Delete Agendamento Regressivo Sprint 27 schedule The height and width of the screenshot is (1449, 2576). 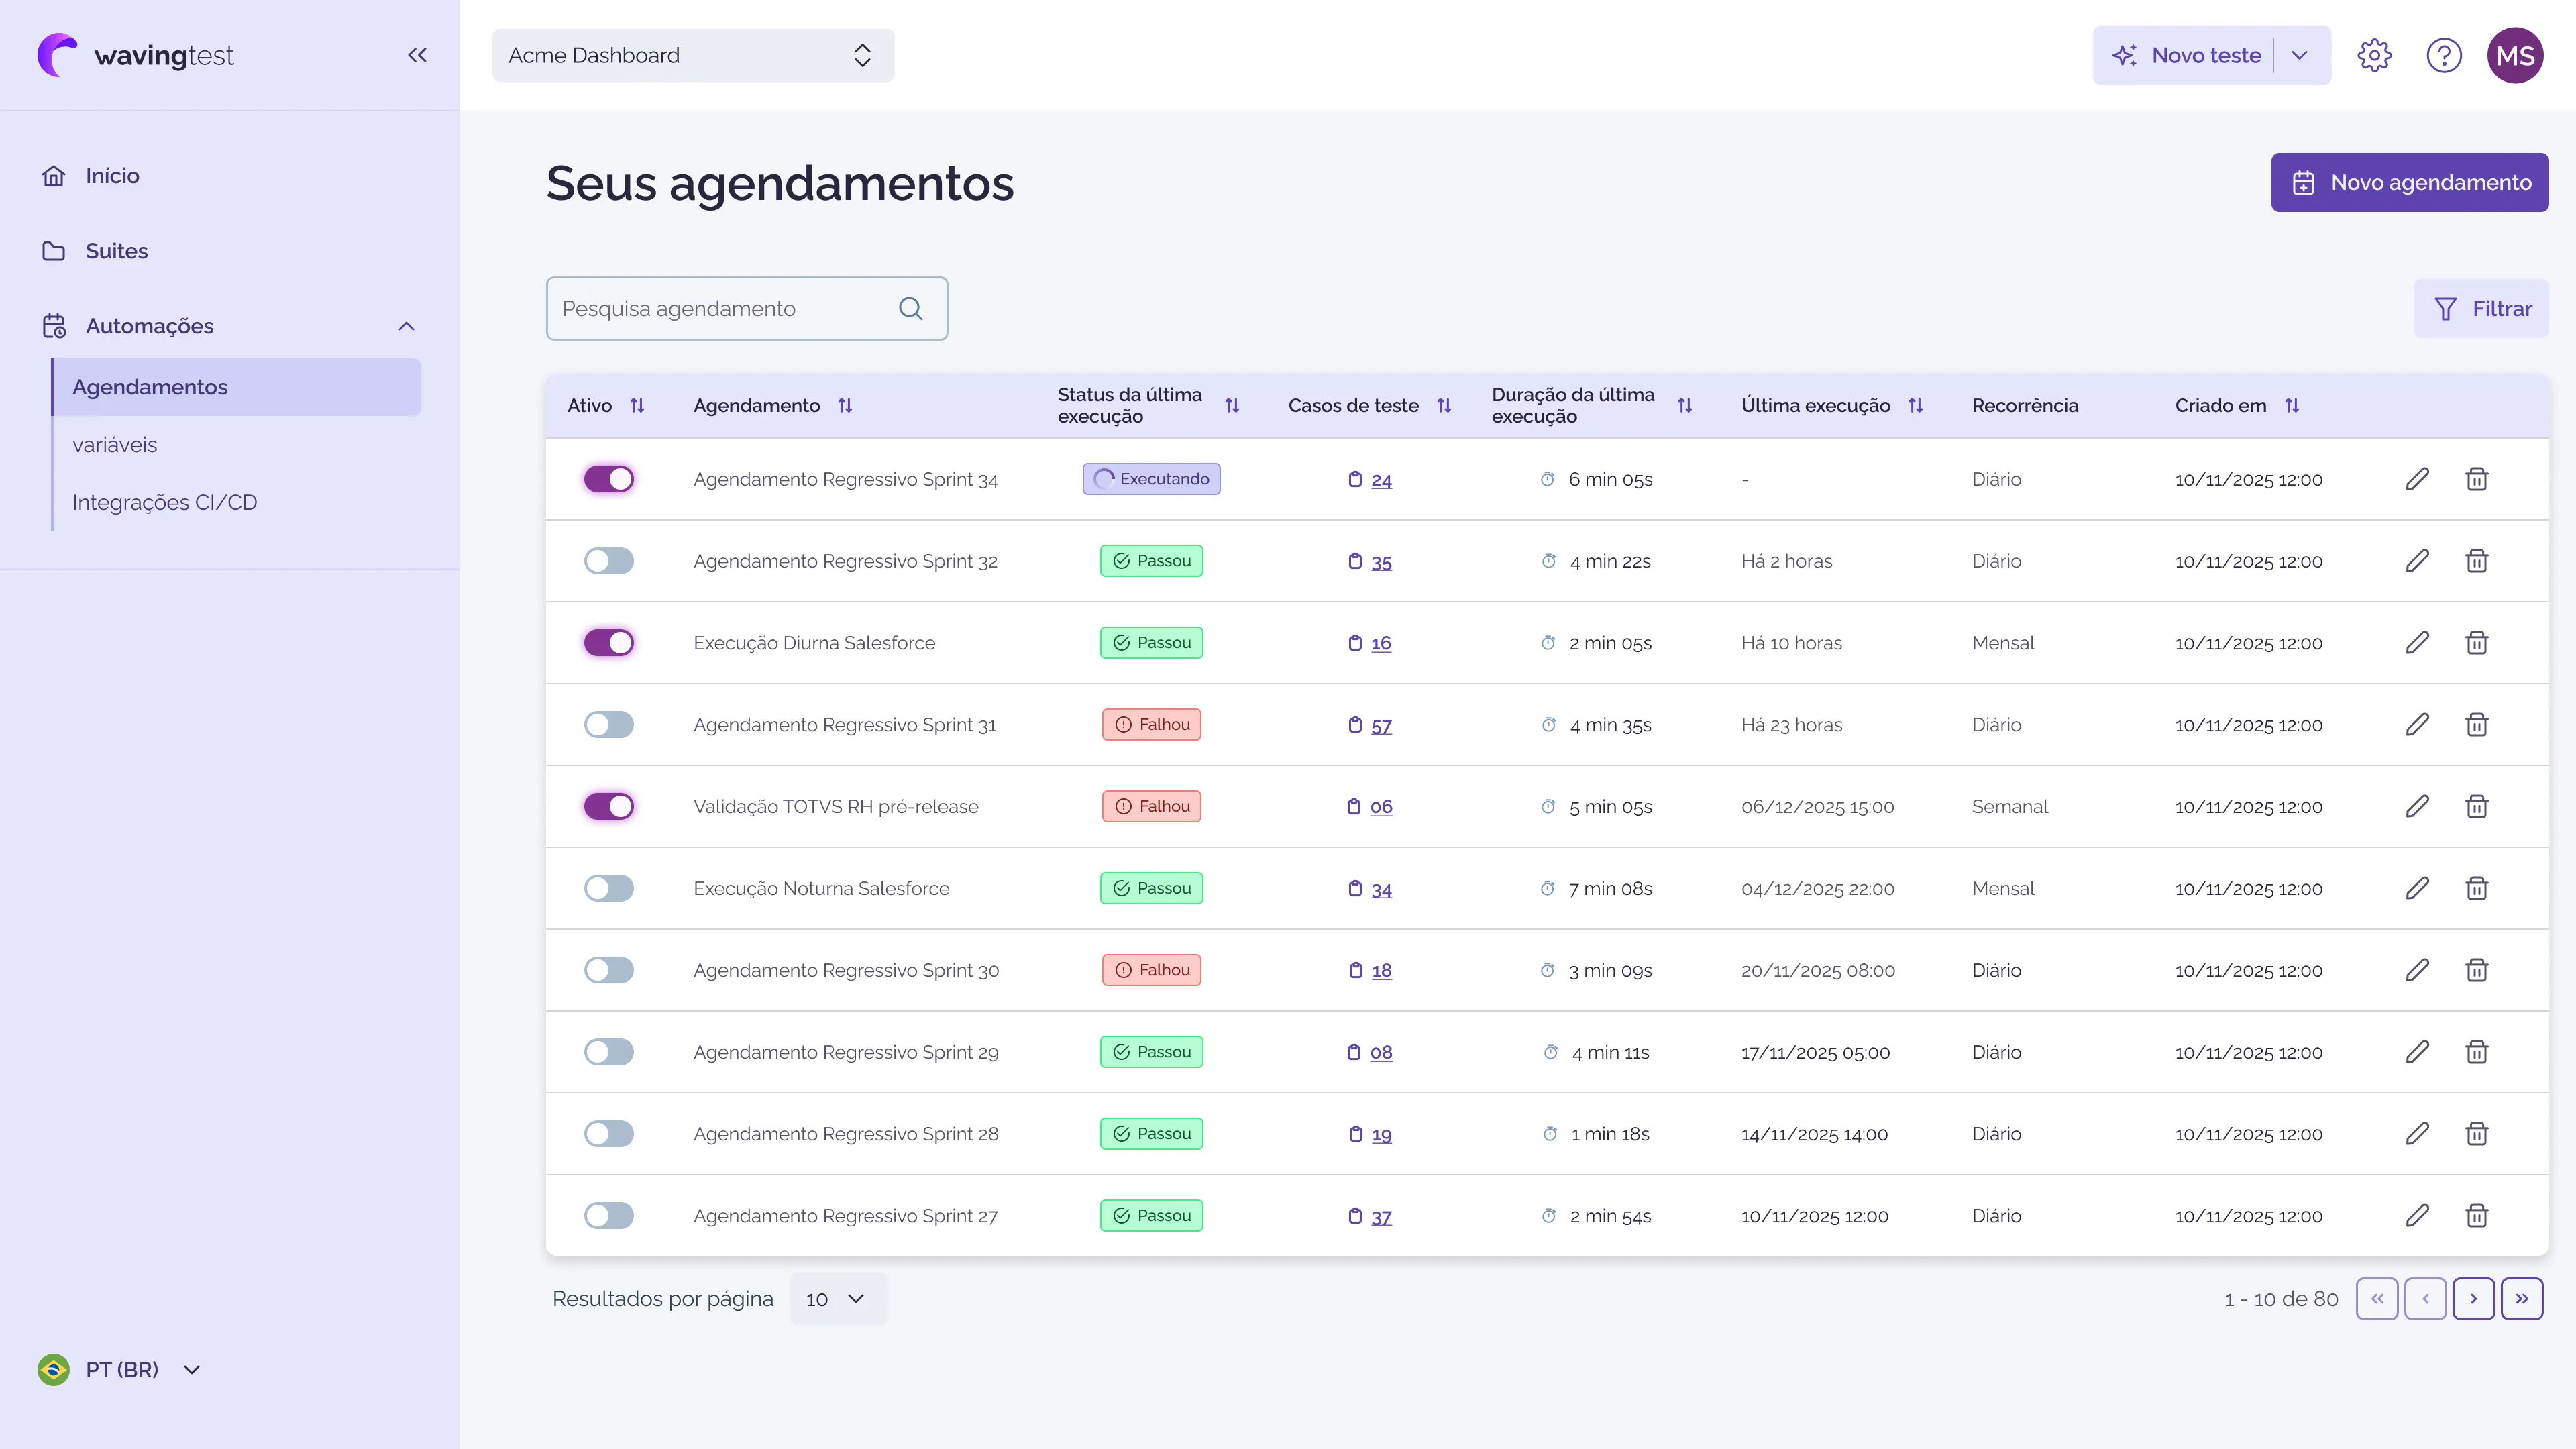2476,1216
